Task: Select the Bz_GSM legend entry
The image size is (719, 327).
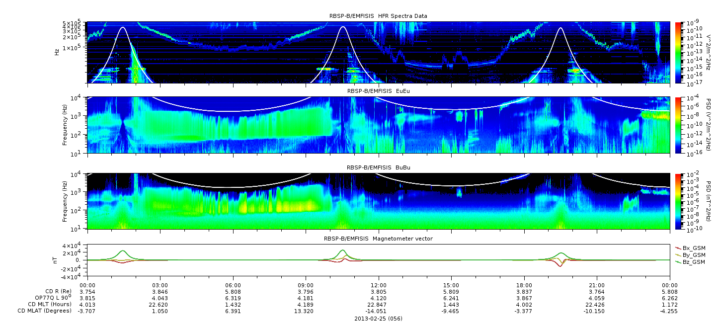Action: tap(691, 261)
